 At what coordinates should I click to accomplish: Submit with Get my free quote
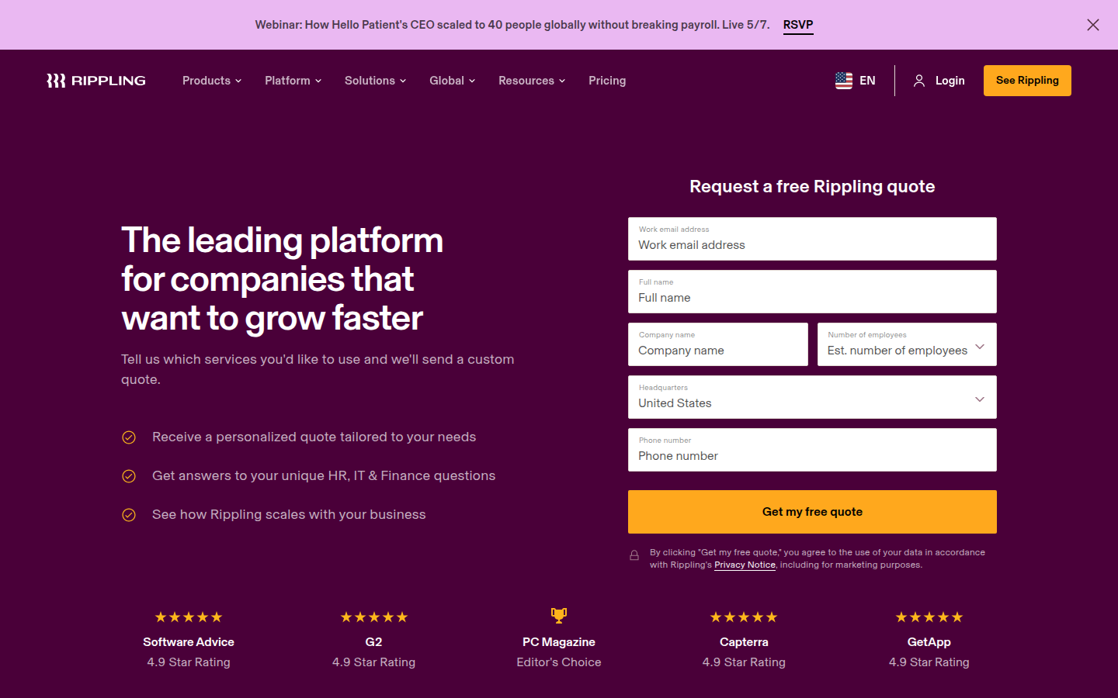point(812,512)
